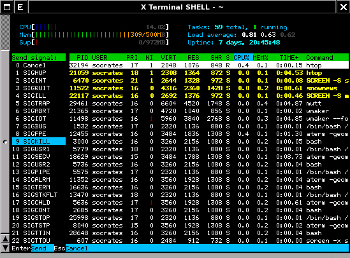
Task: Select SIGTRAP in signal list
Action: tap(39, 104)
